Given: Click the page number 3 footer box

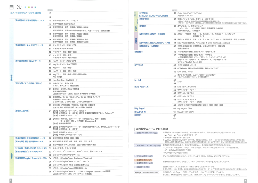Looking at the screenshot, I should (245, 181).
